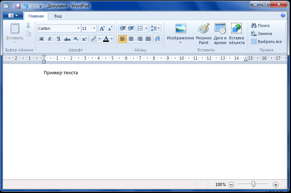
Task: Align text left in the paragraph group
Action: pos(122,39)
